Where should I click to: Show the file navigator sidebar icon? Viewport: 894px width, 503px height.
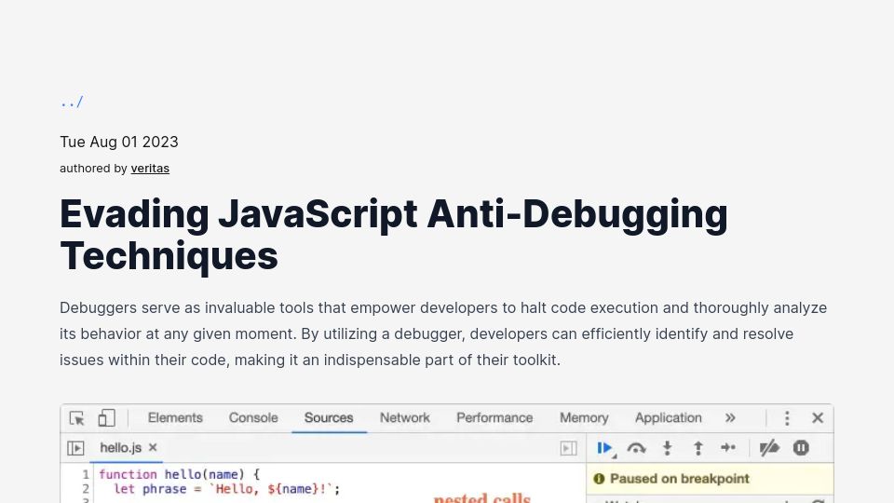(75, 448)
